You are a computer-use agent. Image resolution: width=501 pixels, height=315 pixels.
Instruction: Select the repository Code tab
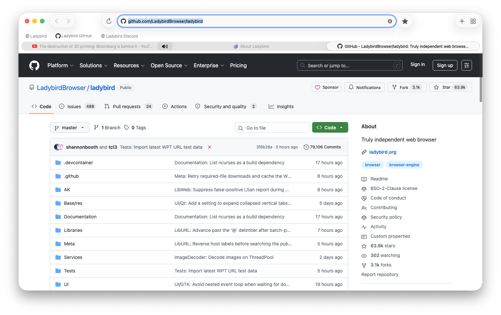click(x=42, y=106)
